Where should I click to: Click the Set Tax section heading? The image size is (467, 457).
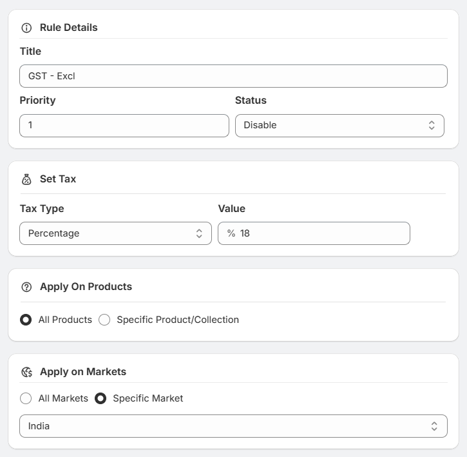58,179
